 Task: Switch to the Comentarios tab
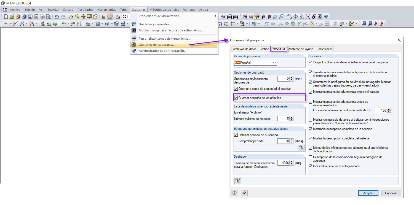tap(324, 49)
